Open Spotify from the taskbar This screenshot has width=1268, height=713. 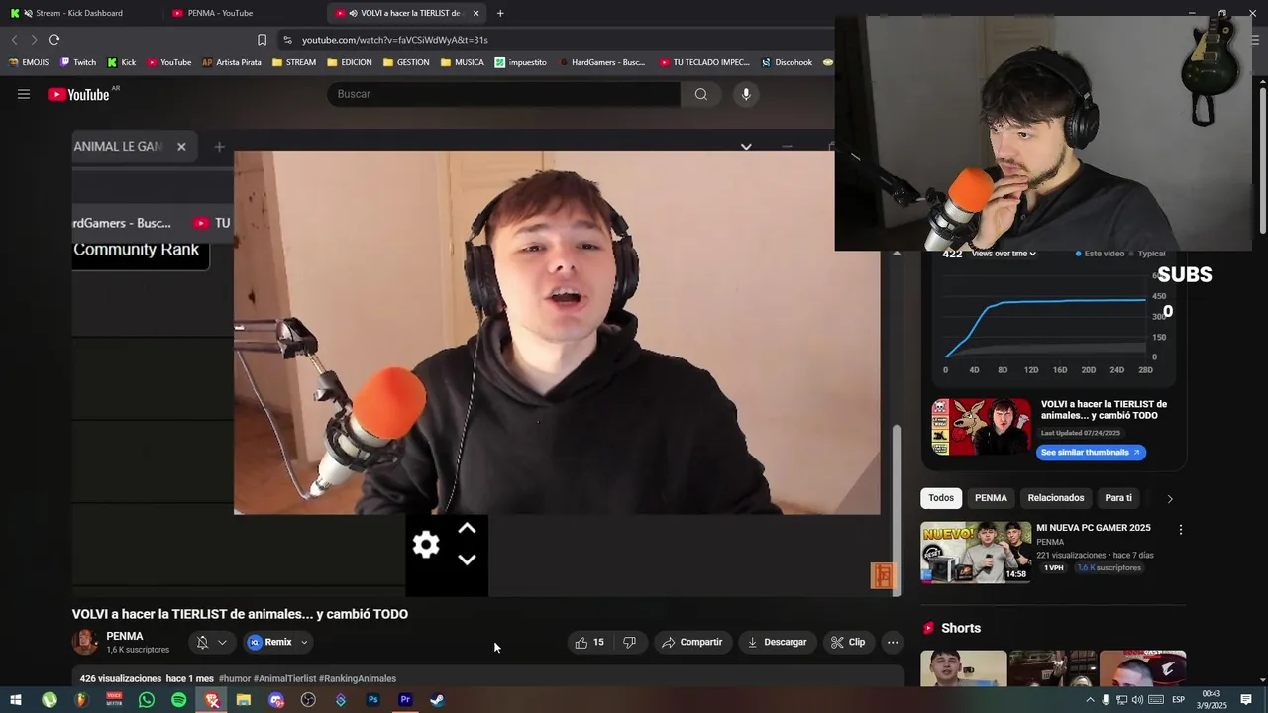pos(178,700)
